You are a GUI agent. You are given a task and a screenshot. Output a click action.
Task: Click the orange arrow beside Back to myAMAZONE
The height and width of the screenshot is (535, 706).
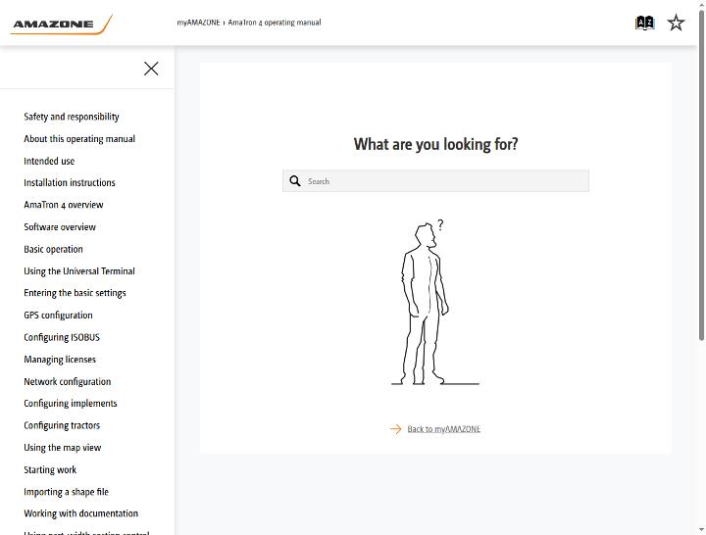(x=395, y=429)
